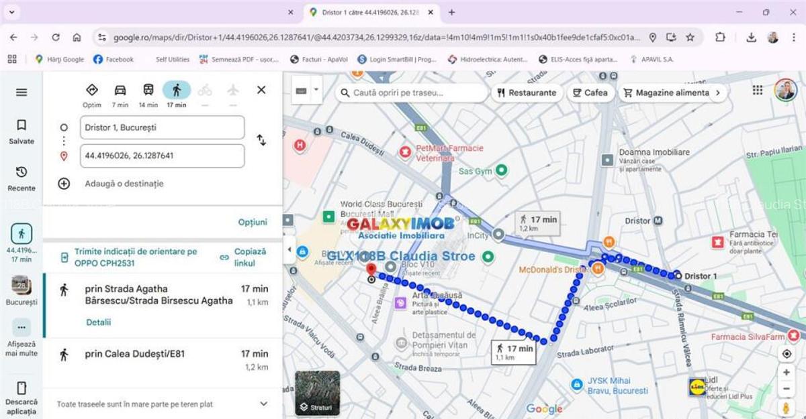806x419 pixels.
Task: Open Chrome's three-dot menu
Action: pos(794,38)
